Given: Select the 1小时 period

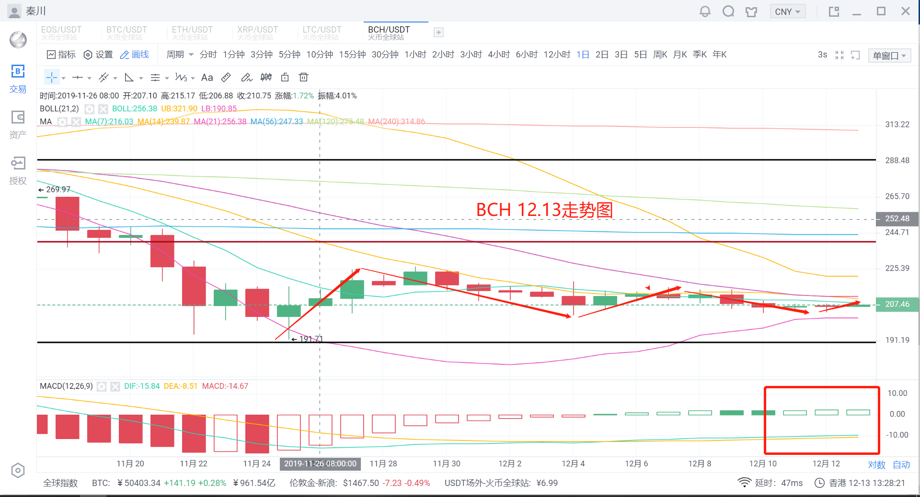Looking at the screenshot, I should [415, 55].
